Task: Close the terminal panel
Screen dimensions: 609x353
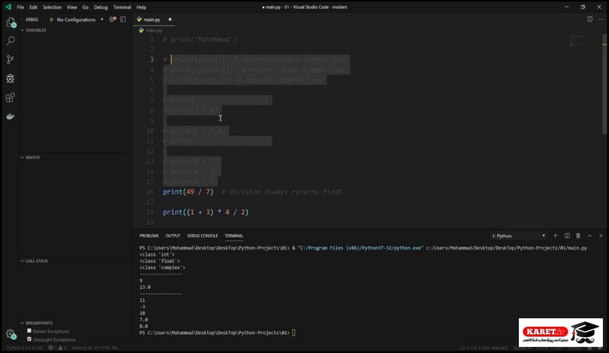Action: click(x=601, y=236)
